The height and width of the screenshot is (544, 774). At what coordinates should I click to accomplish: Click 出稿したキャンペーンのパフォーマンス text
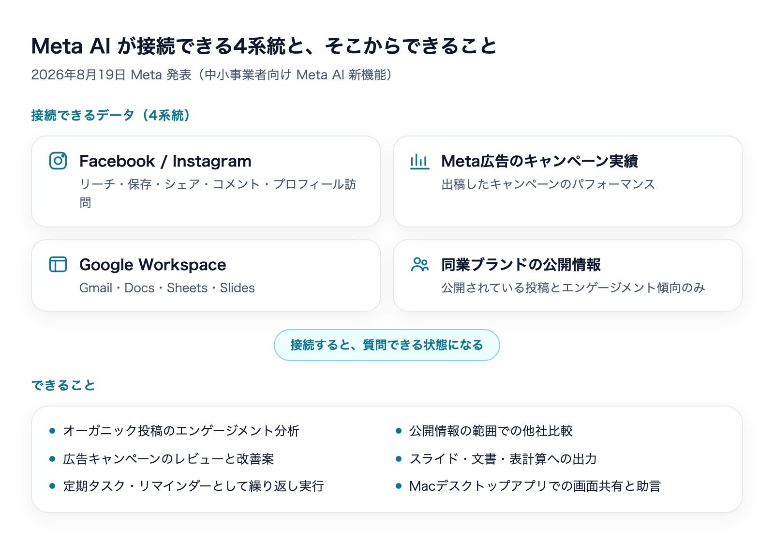548,184
